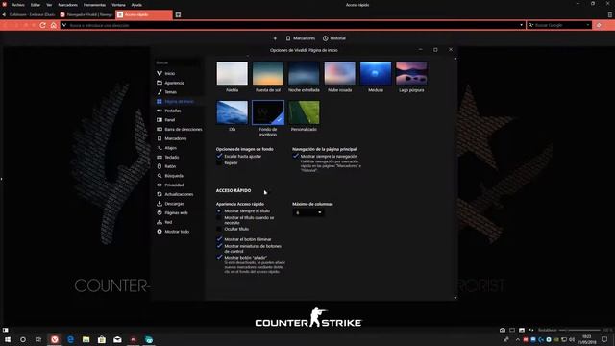Open the Vivaldi logo menu icon
615x346 pixels.
click(x=4, y=4)
